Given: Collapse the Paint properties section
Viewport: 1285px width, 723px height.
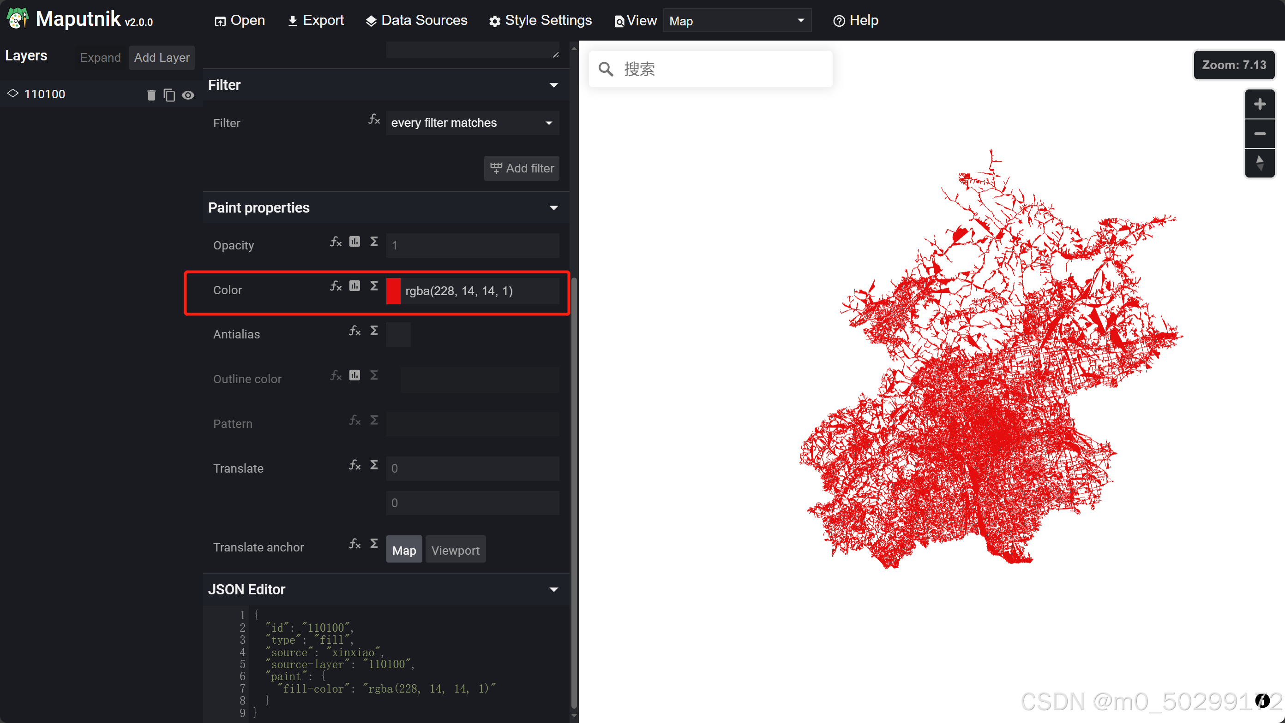Looking at the screenshot, I should coord(553,208).
